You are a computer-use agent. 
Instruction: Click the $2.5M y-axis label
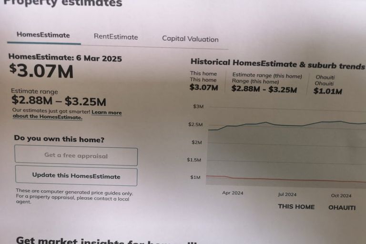tap(195, 124)
